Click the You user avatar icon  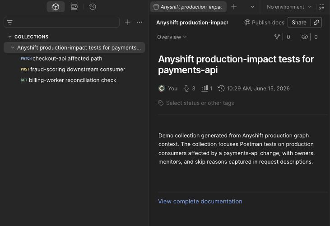coord(162,89)
